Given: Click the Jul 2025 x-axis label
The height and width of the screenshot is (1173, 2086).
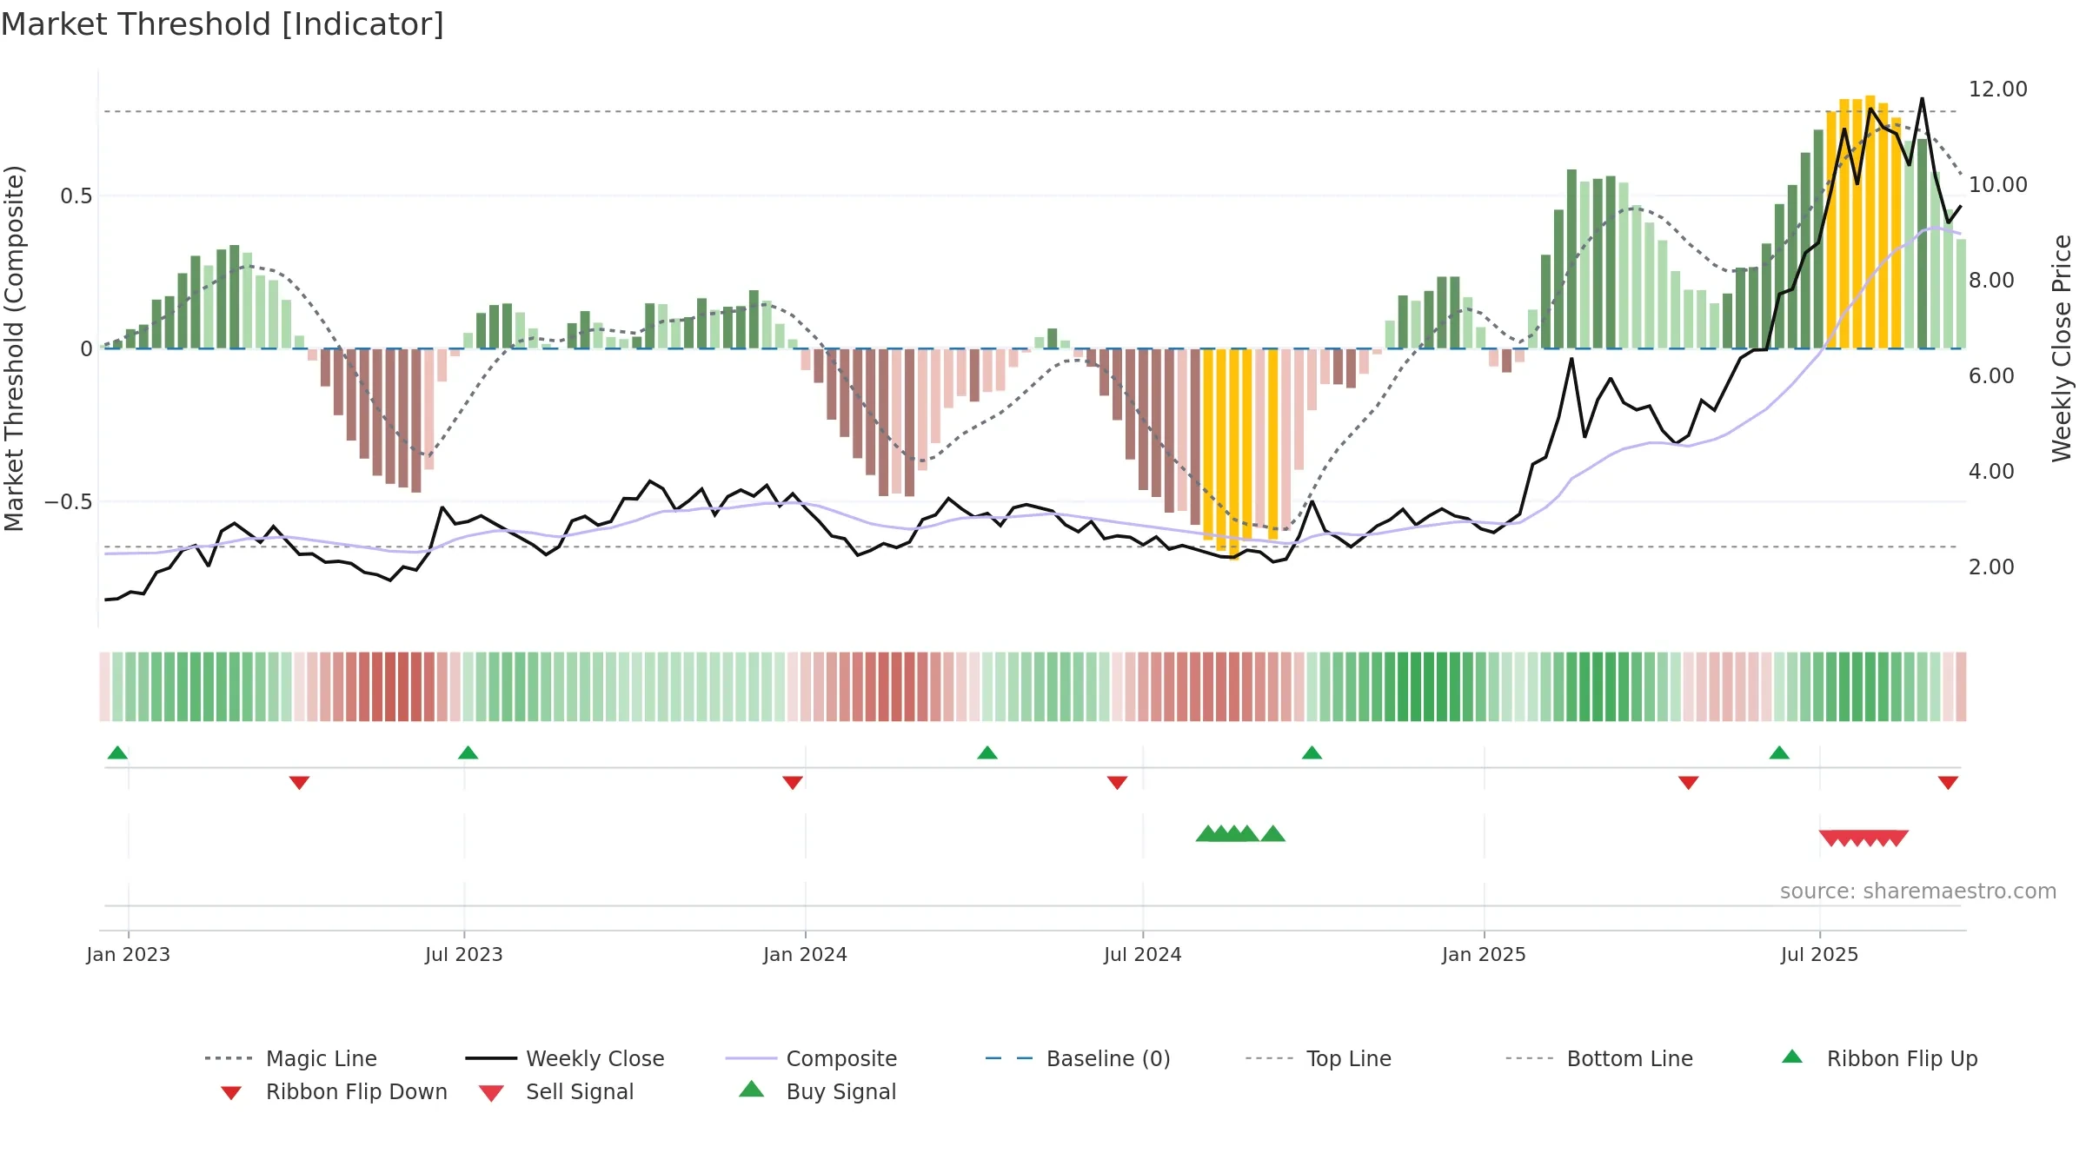Looking at the screenshot, I should click(x=1820, y=954).
